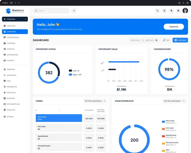Expand the Stage Distribution pipeline dropdown
This screenshot has width=191, height=153.
174,101
